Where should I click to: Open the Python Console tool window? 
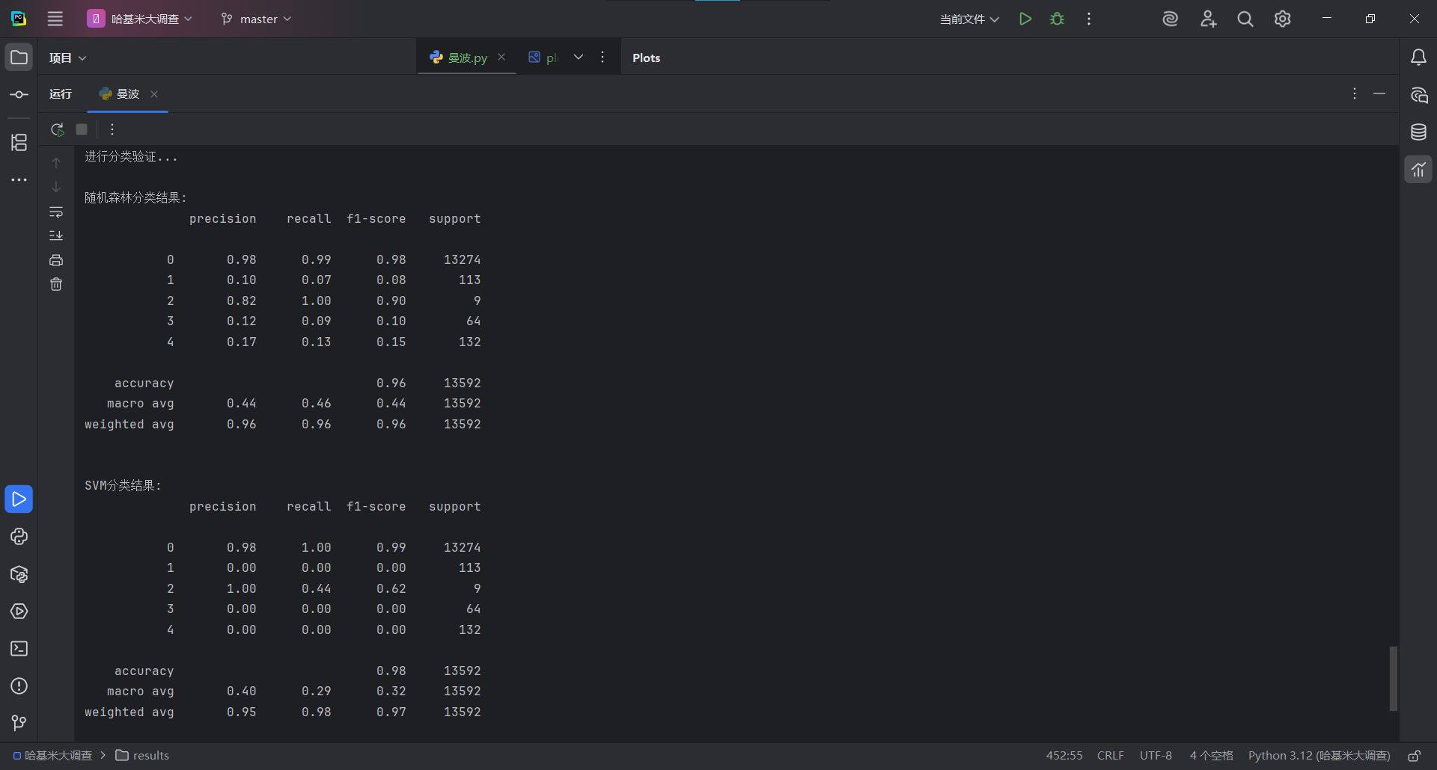pyautogui.click(x=19, y=537)
